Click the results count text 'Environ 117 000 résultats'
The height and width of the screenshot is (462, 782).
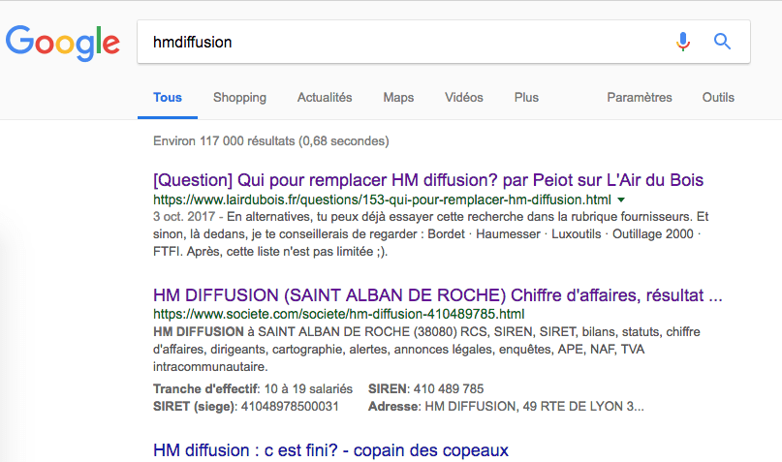(x=225, y=141)
